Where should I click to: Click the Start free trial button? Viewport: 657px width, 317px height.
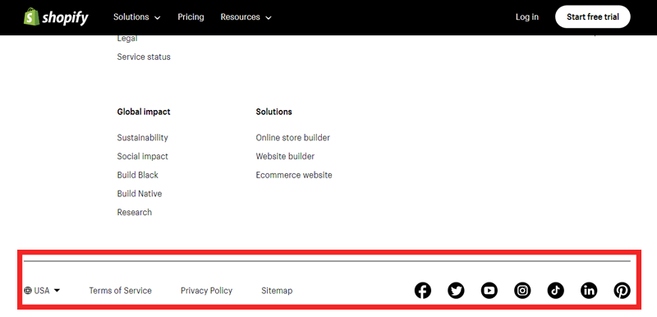point(592,16)
